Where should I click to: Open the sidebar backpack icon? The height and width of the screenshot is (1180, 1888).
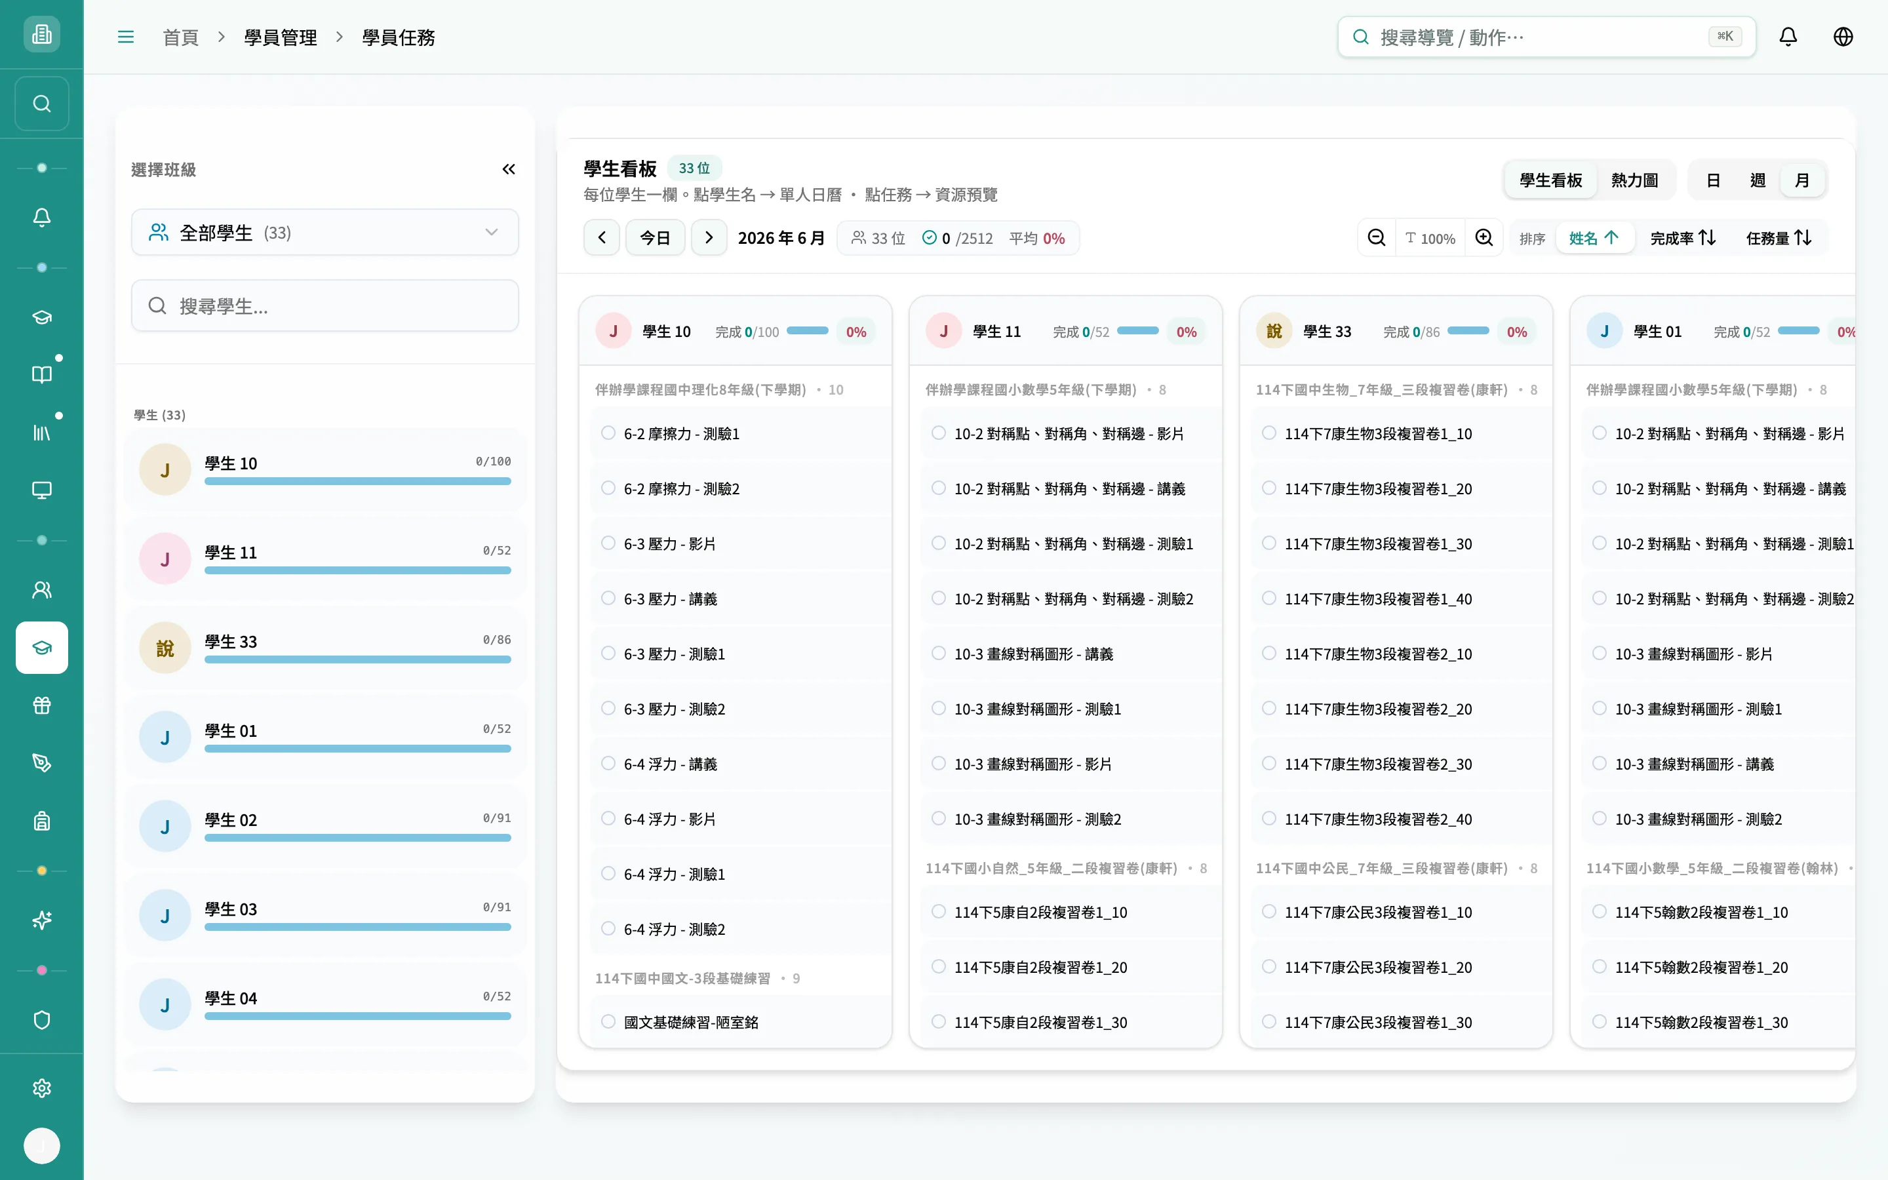(41, 821)
